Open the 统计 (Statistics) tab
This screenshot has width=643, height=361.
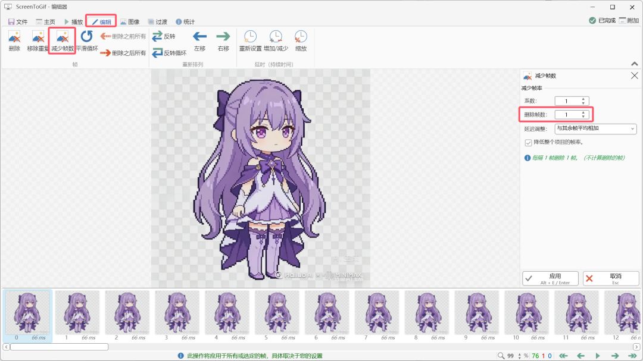[x=185, y=22]
